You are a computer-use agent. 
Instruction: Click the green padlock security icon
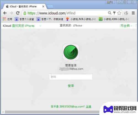25,13
